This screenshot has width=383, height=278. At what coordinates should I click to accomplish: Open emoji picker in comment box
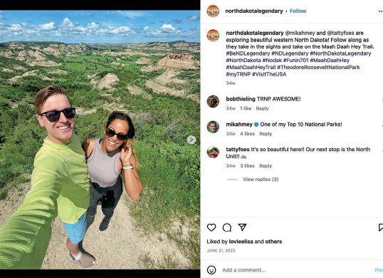tap(211, 270)
